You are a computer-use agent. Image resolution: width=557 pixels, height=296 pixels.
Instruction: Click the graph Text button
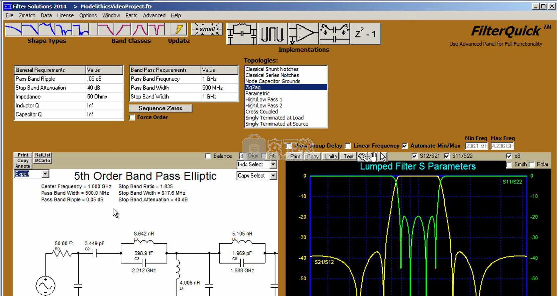(x=348, y=156)
